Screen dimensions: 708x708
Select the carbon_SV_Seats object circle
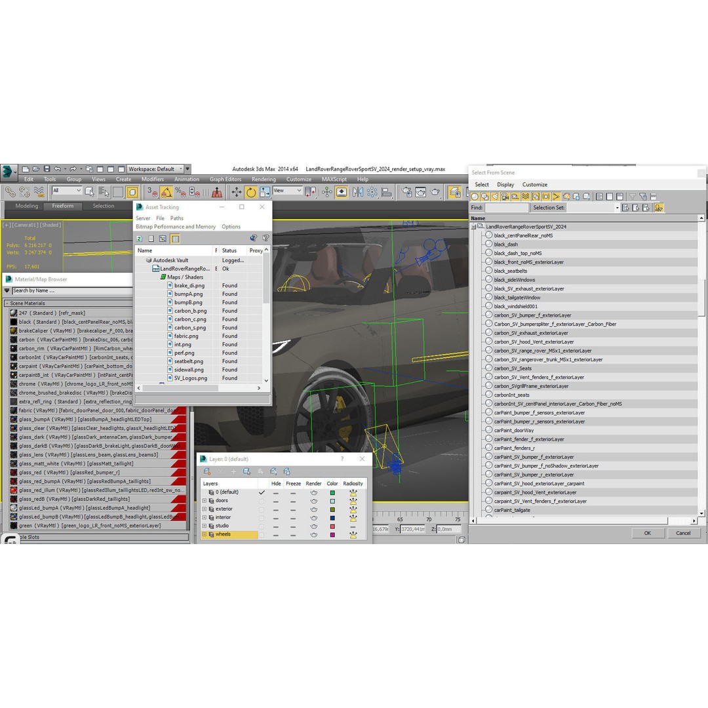pos(488,368)
